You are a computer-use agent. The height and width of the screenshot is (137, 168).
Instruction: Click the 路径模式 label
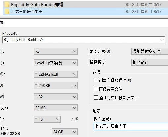97,62
